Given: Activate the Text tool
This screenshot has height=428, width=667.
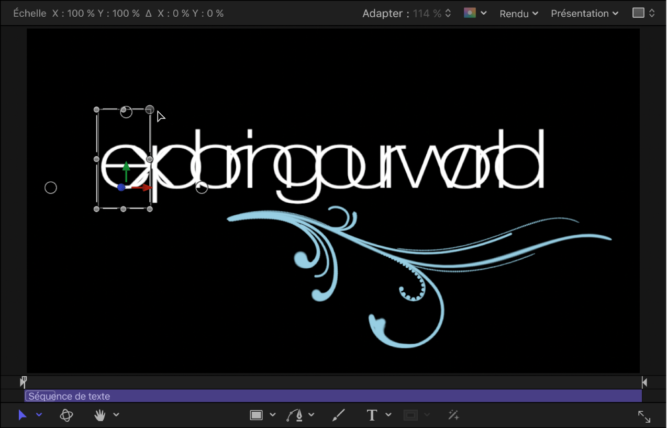Looking at the screenshot, I should [x=372, y=415].
